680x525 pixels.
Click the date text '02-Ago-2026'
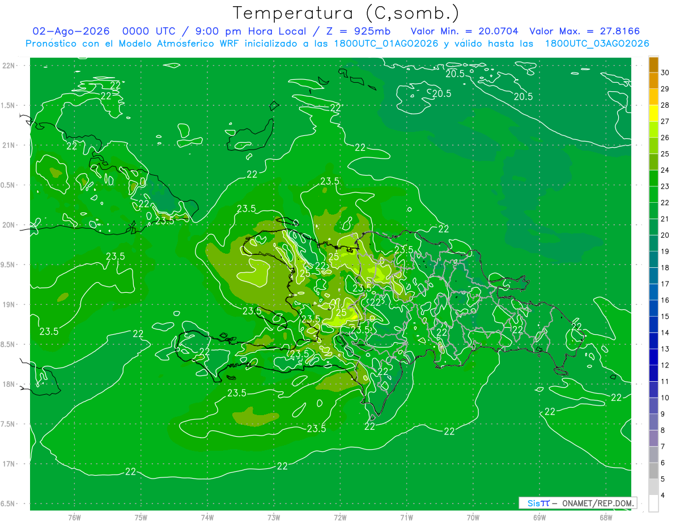71,31
